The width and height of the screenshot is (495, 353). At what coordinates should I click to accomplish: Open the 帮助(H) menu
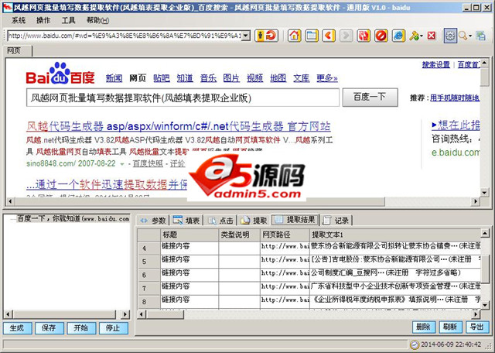pos(97,20)
